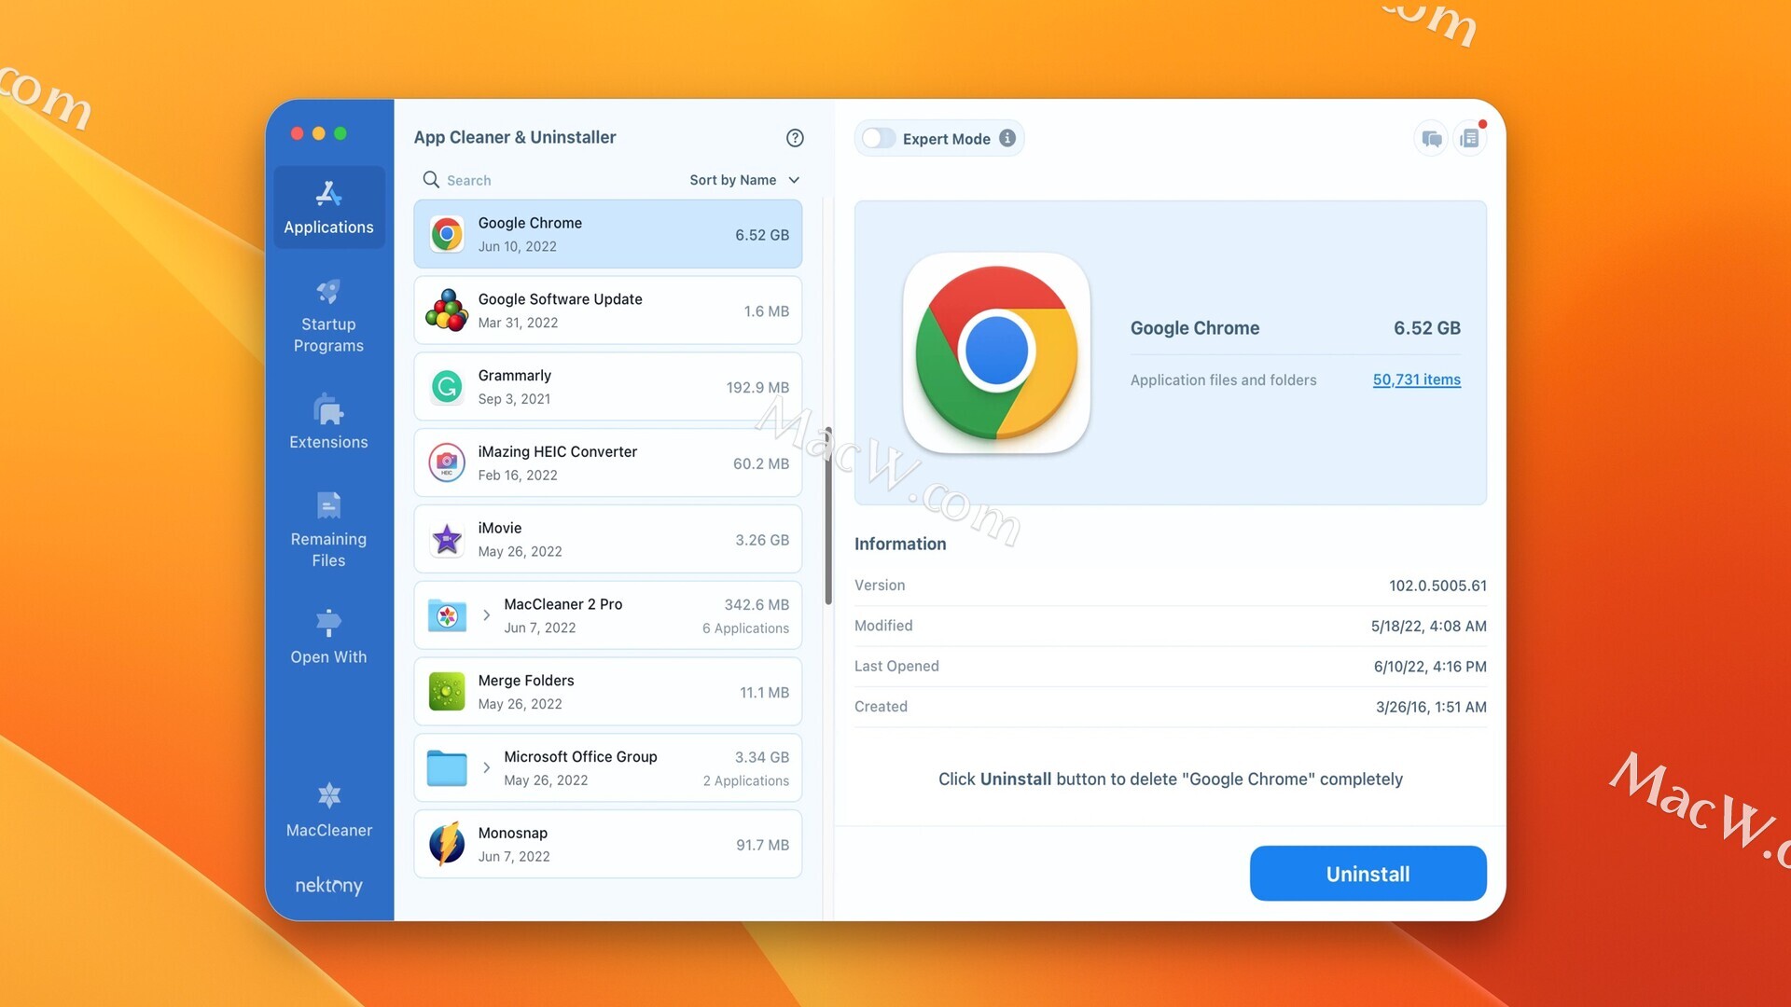
Task: Click the Open With signpost icon
Action: click(328, 623)
